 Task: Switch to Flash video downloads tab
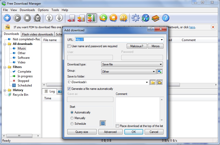[38, 34]
